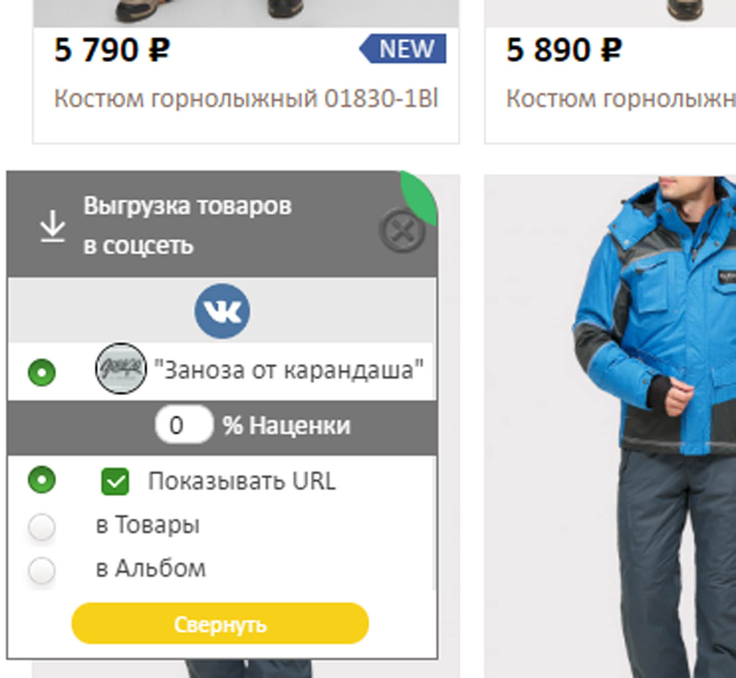Click the "Заноза от карандаша" group name
This screenshot has width=736, height=678.
(289, 370)
